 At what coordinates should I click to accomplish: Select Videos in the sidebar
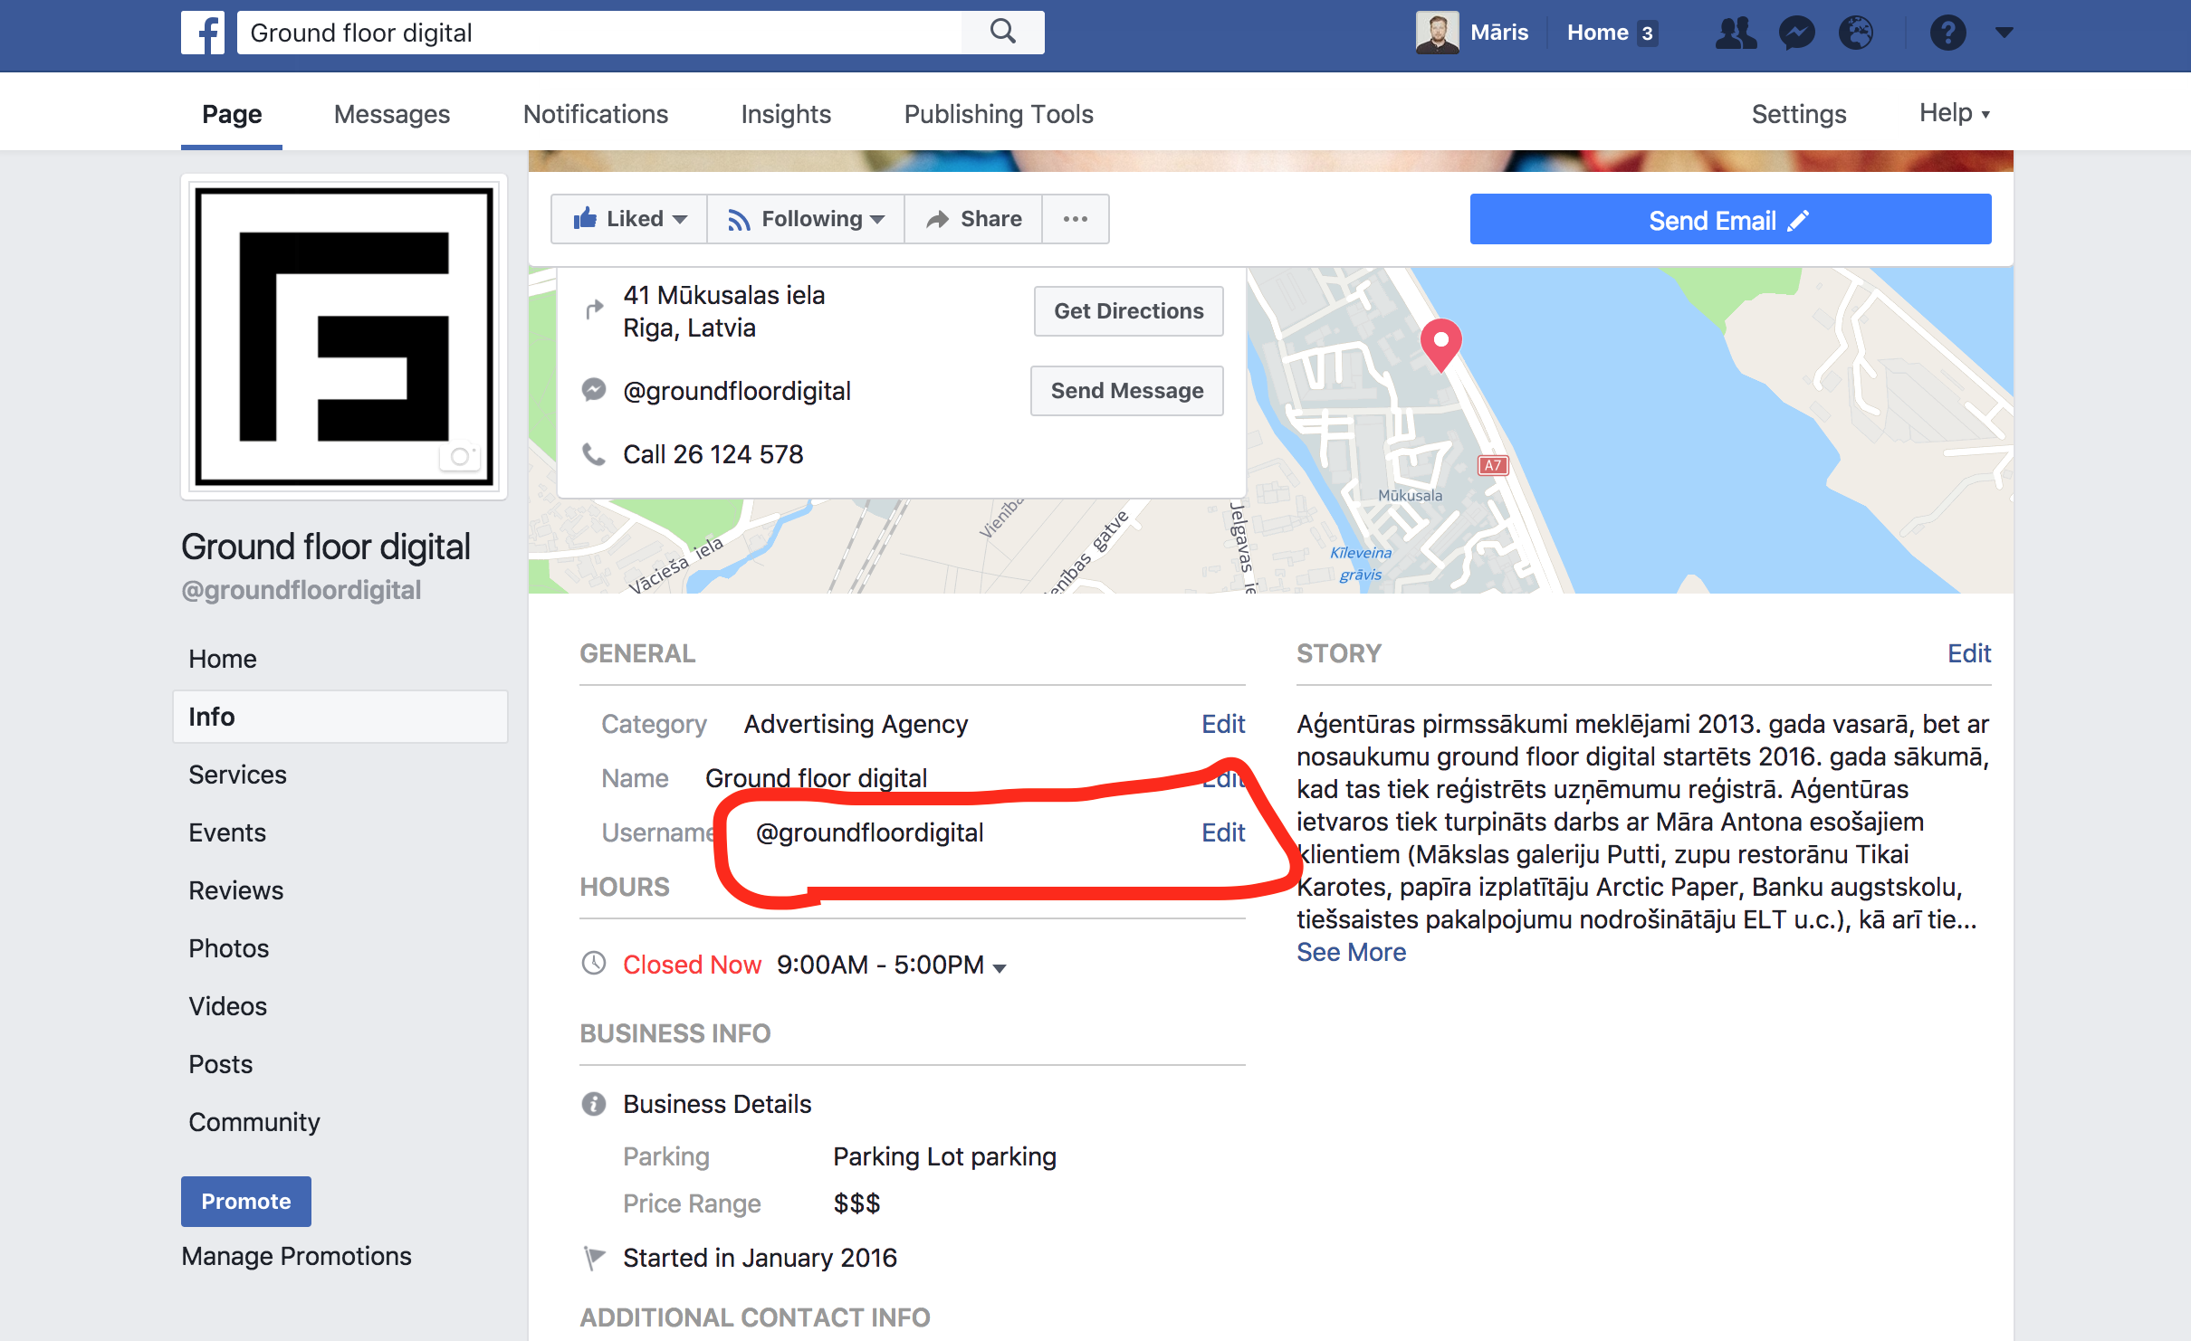coord(228,1006)
